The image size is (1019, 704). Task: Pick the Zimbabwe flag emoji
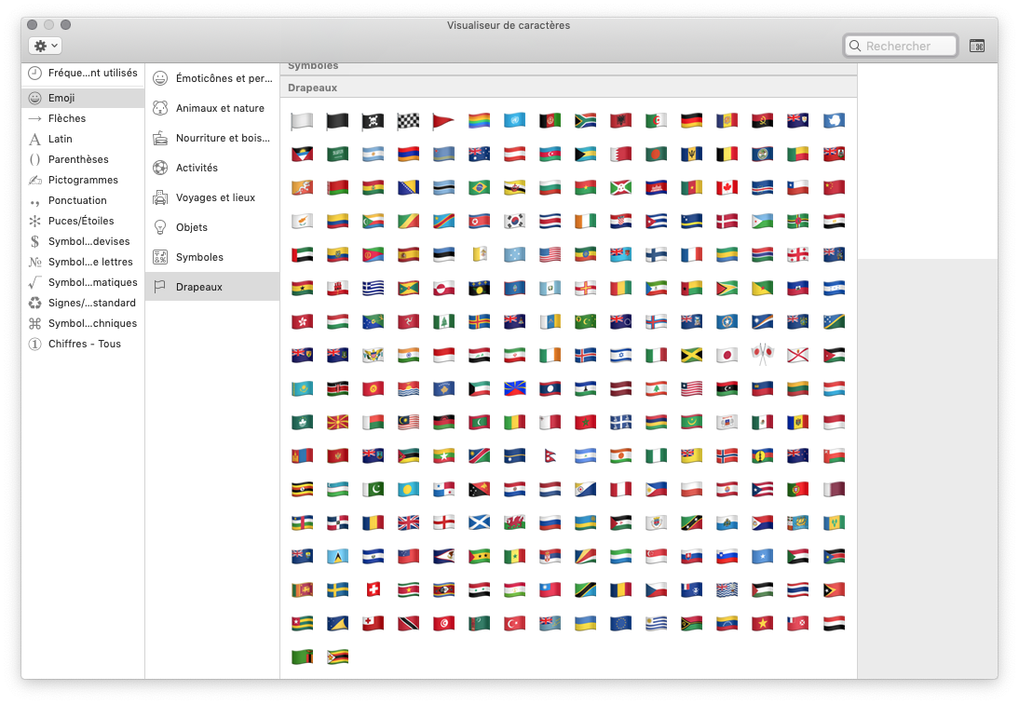coord(337,657)
